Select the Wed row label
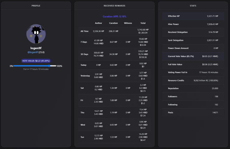 (x=83, y=125)
